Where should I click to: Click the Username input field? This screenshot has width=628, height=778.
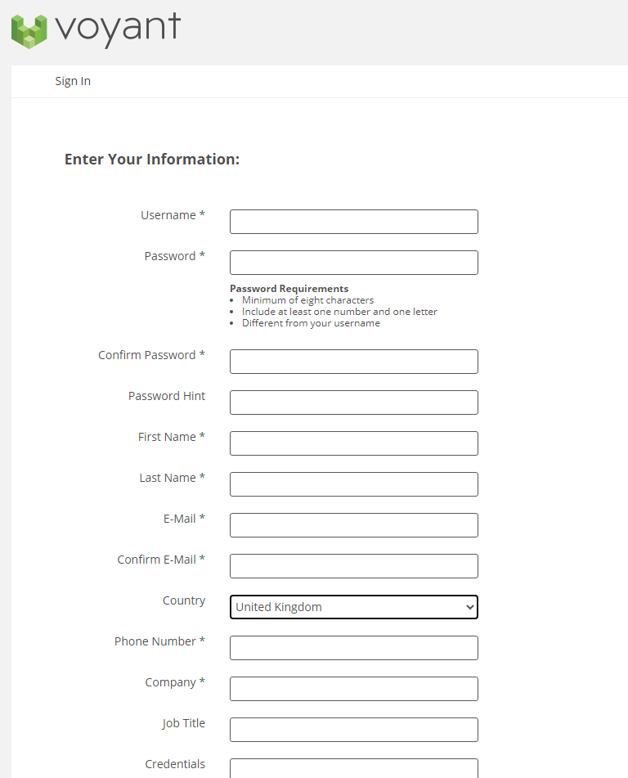(x=353, y=222)
